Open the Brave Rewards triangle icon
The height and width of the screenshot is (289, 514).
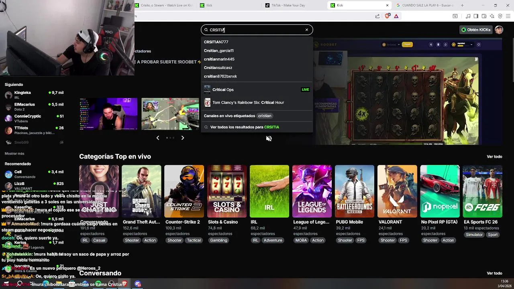click(x=396, y=16)
